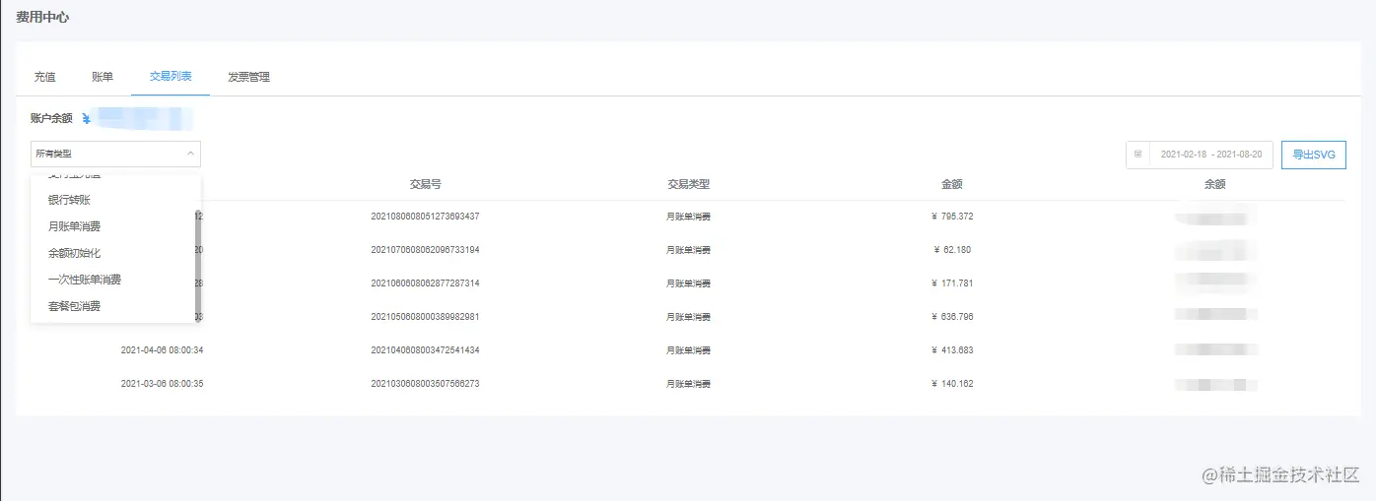Click the date 2021-04-06 08:00:34

pyautogui.click(x=162, y=349)
